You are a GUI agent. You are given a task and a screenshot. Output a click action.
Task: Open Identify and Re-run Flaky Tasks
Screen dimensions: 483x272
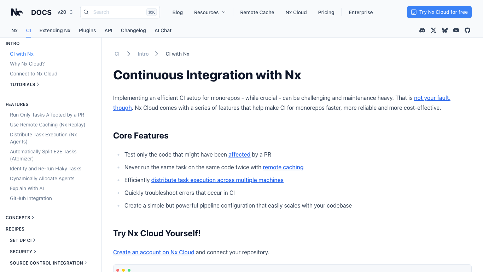(x=46, y=169)
